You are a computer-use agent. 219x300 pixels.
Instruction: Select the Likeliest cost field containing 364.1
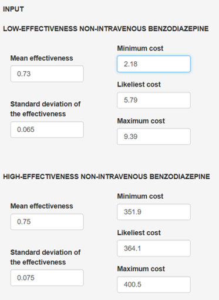(x=154, y=248)
